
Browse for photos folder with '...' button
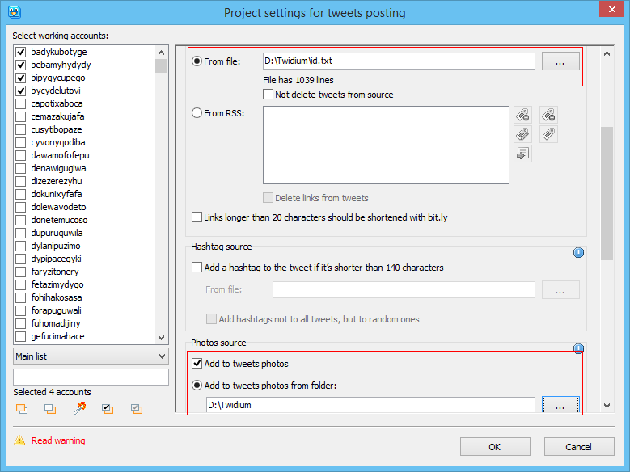click(x=560, y=405)
